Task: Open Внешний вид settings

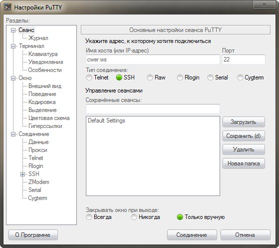Action: [45, 86]
